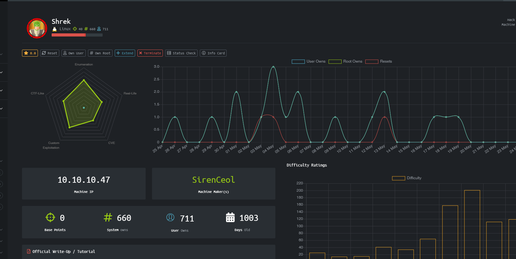Terminate the machine instance

150,53
